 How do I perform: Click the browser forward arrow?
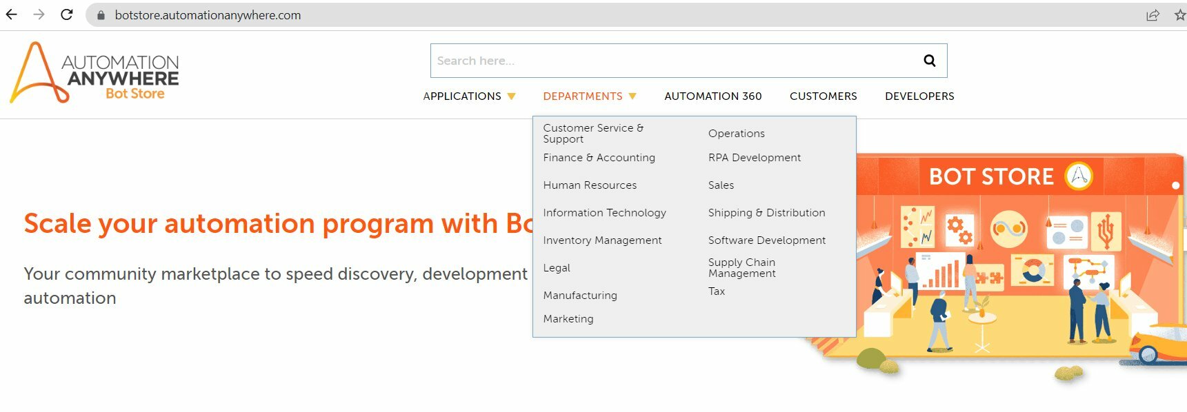pos(39,14)
